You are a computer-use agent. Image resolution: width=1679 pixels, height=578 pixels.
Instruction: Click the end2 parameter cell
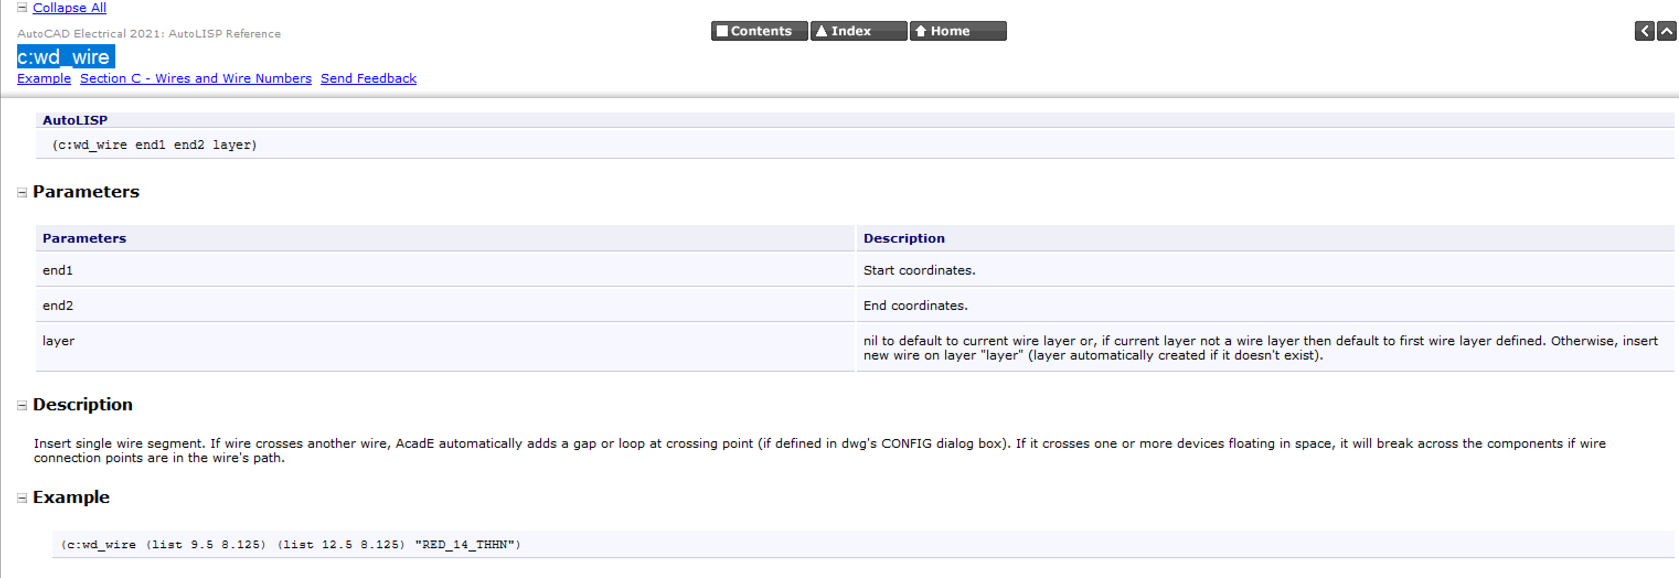[58, 306]
